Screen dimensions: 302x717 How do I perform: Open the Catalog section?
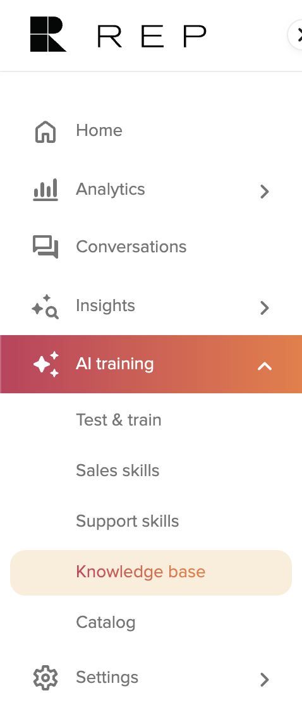coord(106,622)
